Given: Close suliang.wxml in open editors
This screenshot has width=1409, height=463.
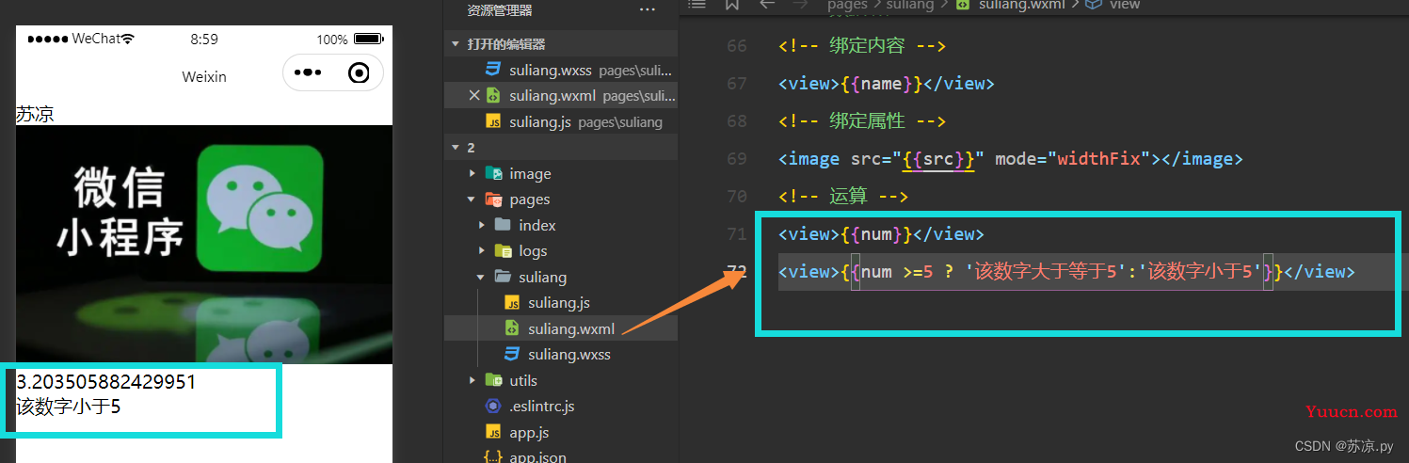Looking at the screenshot, I should (x=474, y=95).
